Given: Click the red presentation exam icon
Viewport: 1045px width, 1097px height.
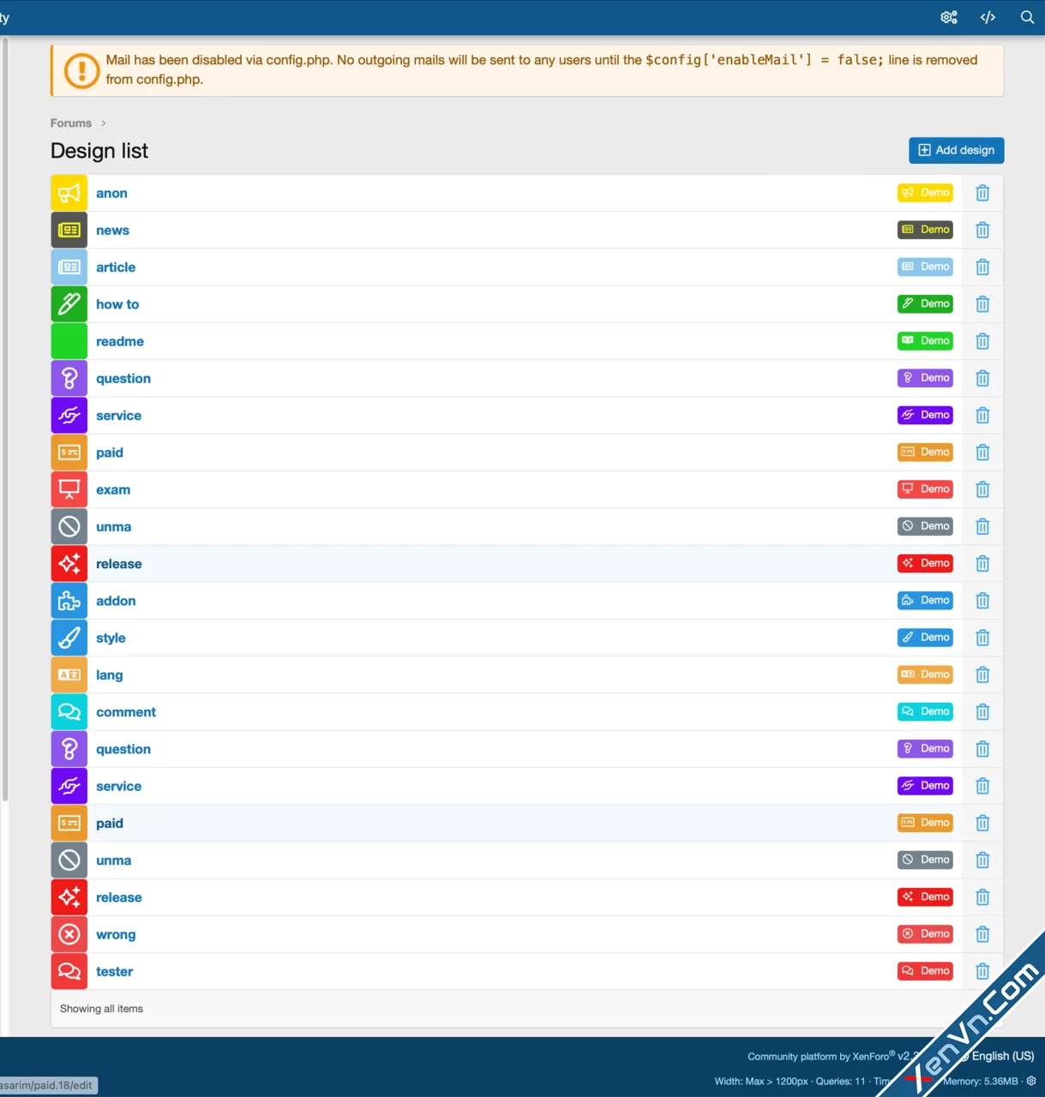Looking at the screenshot, I should click(x=69, y=490).
